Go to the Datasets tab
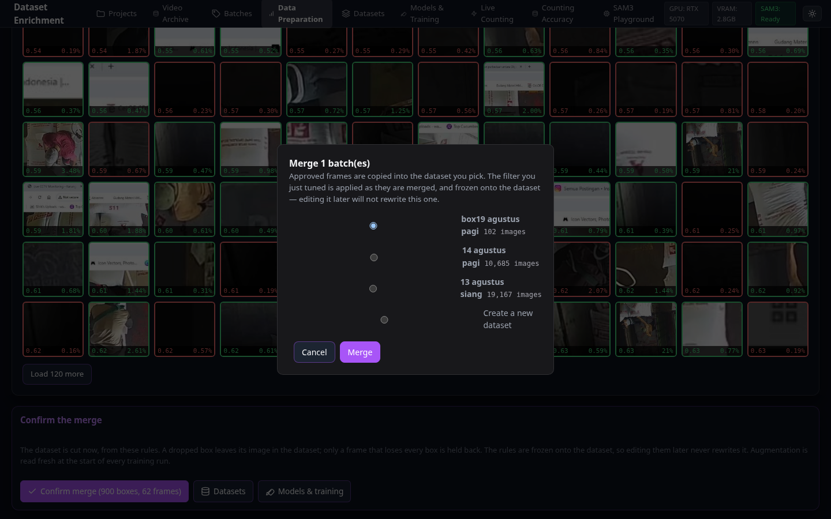831x519 pixels. (x=363, y=14)
